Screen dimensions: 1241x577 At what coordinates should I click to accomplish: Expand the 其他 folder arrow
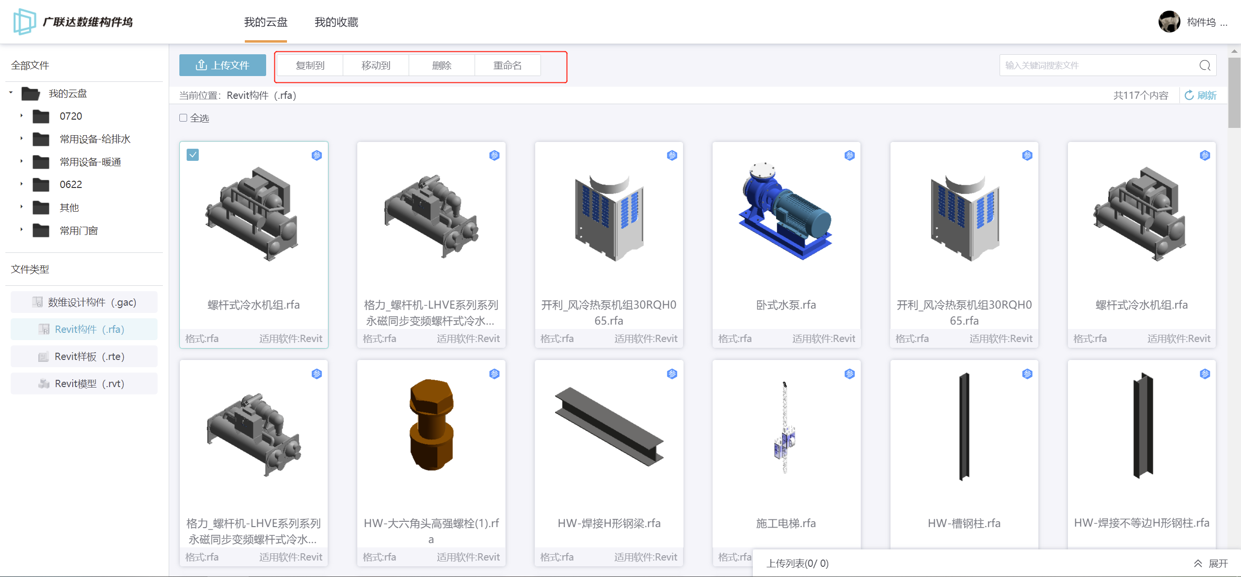(x=21, y=206)
